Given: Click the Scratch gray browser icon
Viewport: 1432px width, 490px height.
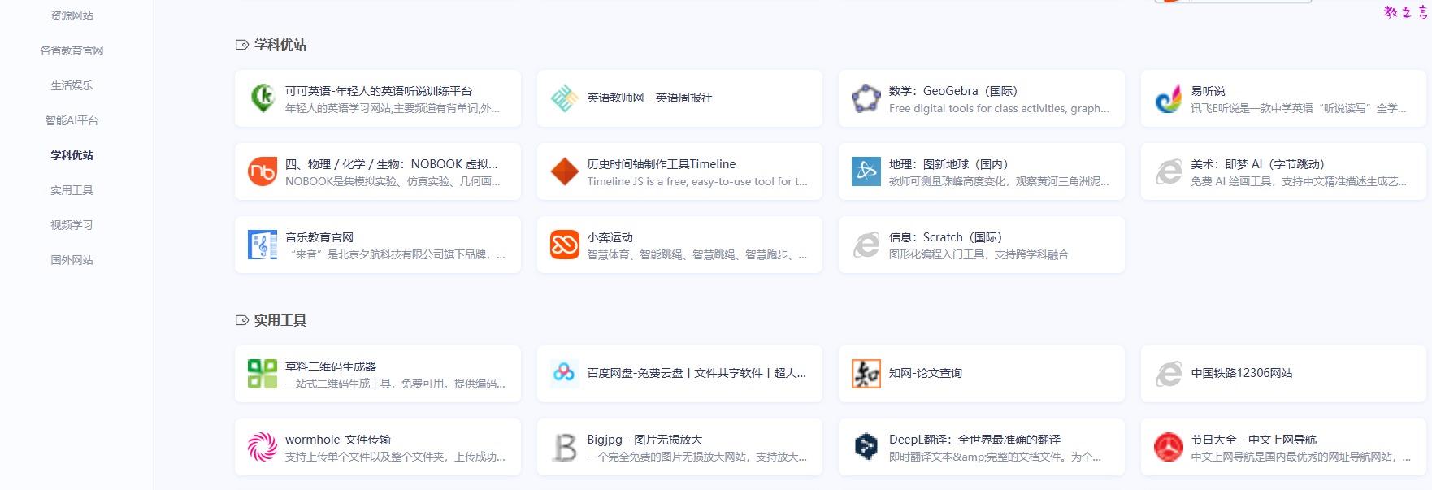Looking at the screenshot, I should click(866, 245).
